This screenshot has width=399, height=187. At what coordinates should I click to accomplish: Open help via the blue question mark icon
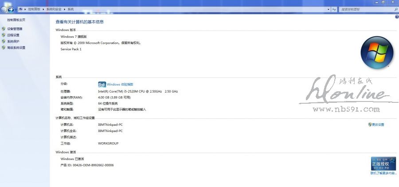[396, 16]
